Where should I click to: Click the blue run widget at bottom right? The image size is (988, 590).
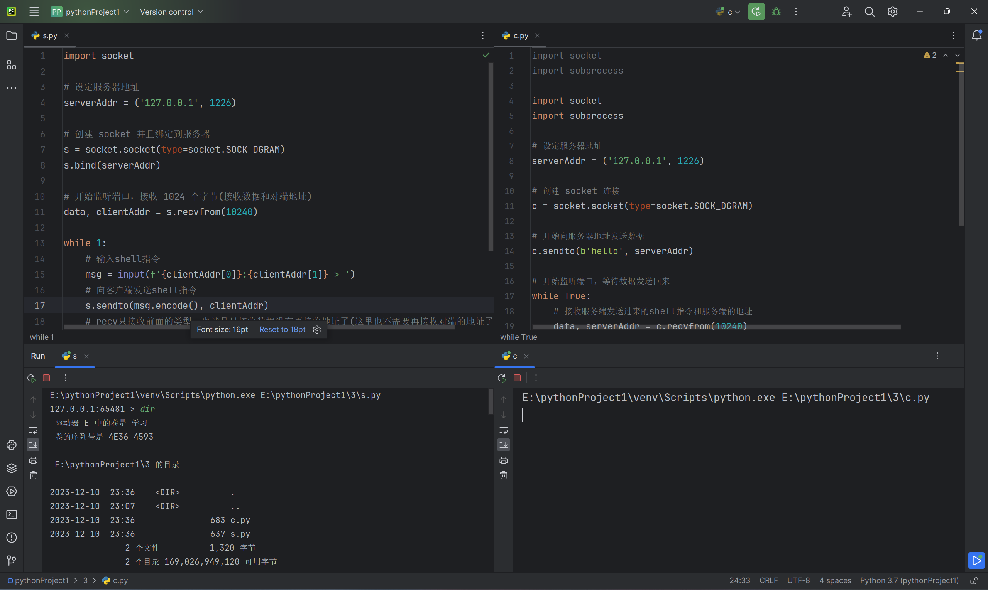coord(976,561)
